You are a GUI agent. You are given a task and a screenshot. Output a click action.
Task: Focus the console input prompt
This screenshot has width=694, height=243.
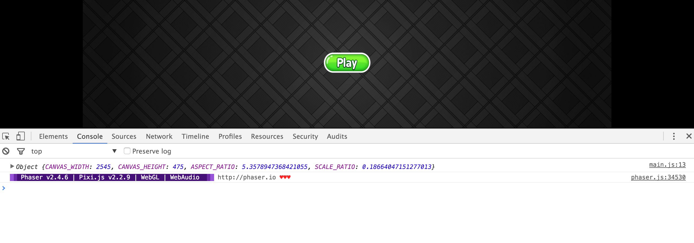(x=347, y=188)
